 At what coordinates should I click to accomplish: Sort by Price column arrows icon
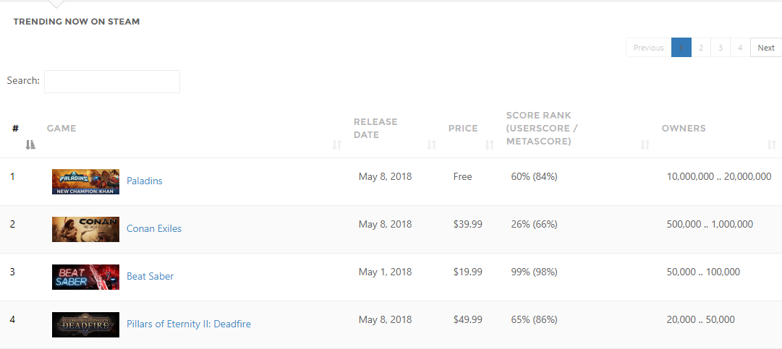click(490, 145)
